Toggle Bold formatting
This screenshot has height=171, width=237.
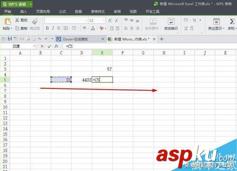[x=47, y=28]
